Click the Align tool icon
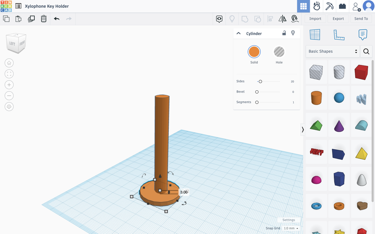This screenshot has height=234, width=375. (x=270, y=19)
